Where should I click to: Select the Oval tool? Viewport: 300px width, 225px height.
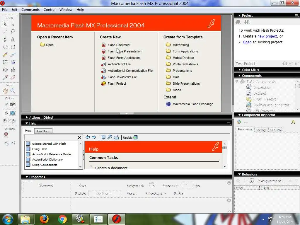[x=5, y=47]
